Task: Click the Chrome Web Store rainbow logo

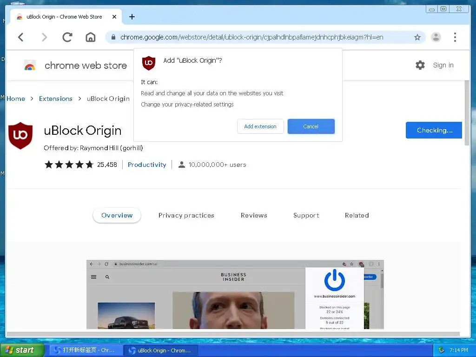Action: pos(30,65)
